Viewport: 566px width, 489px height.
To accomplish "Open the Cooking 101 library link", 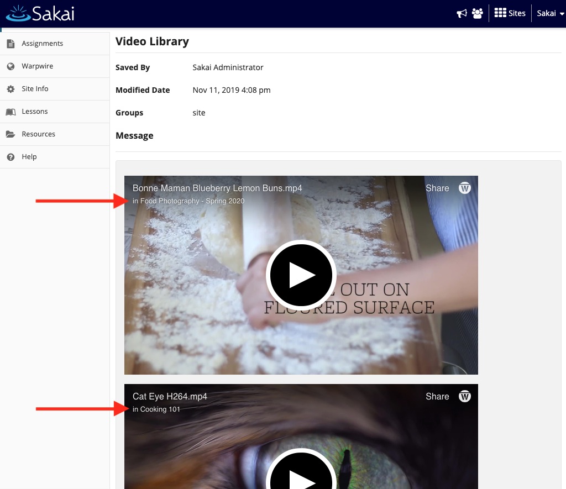I will (x=160, y=409).
